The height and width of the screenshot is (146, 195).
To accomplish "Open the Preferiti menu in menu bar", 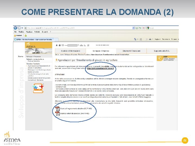I will pos(37,32).
